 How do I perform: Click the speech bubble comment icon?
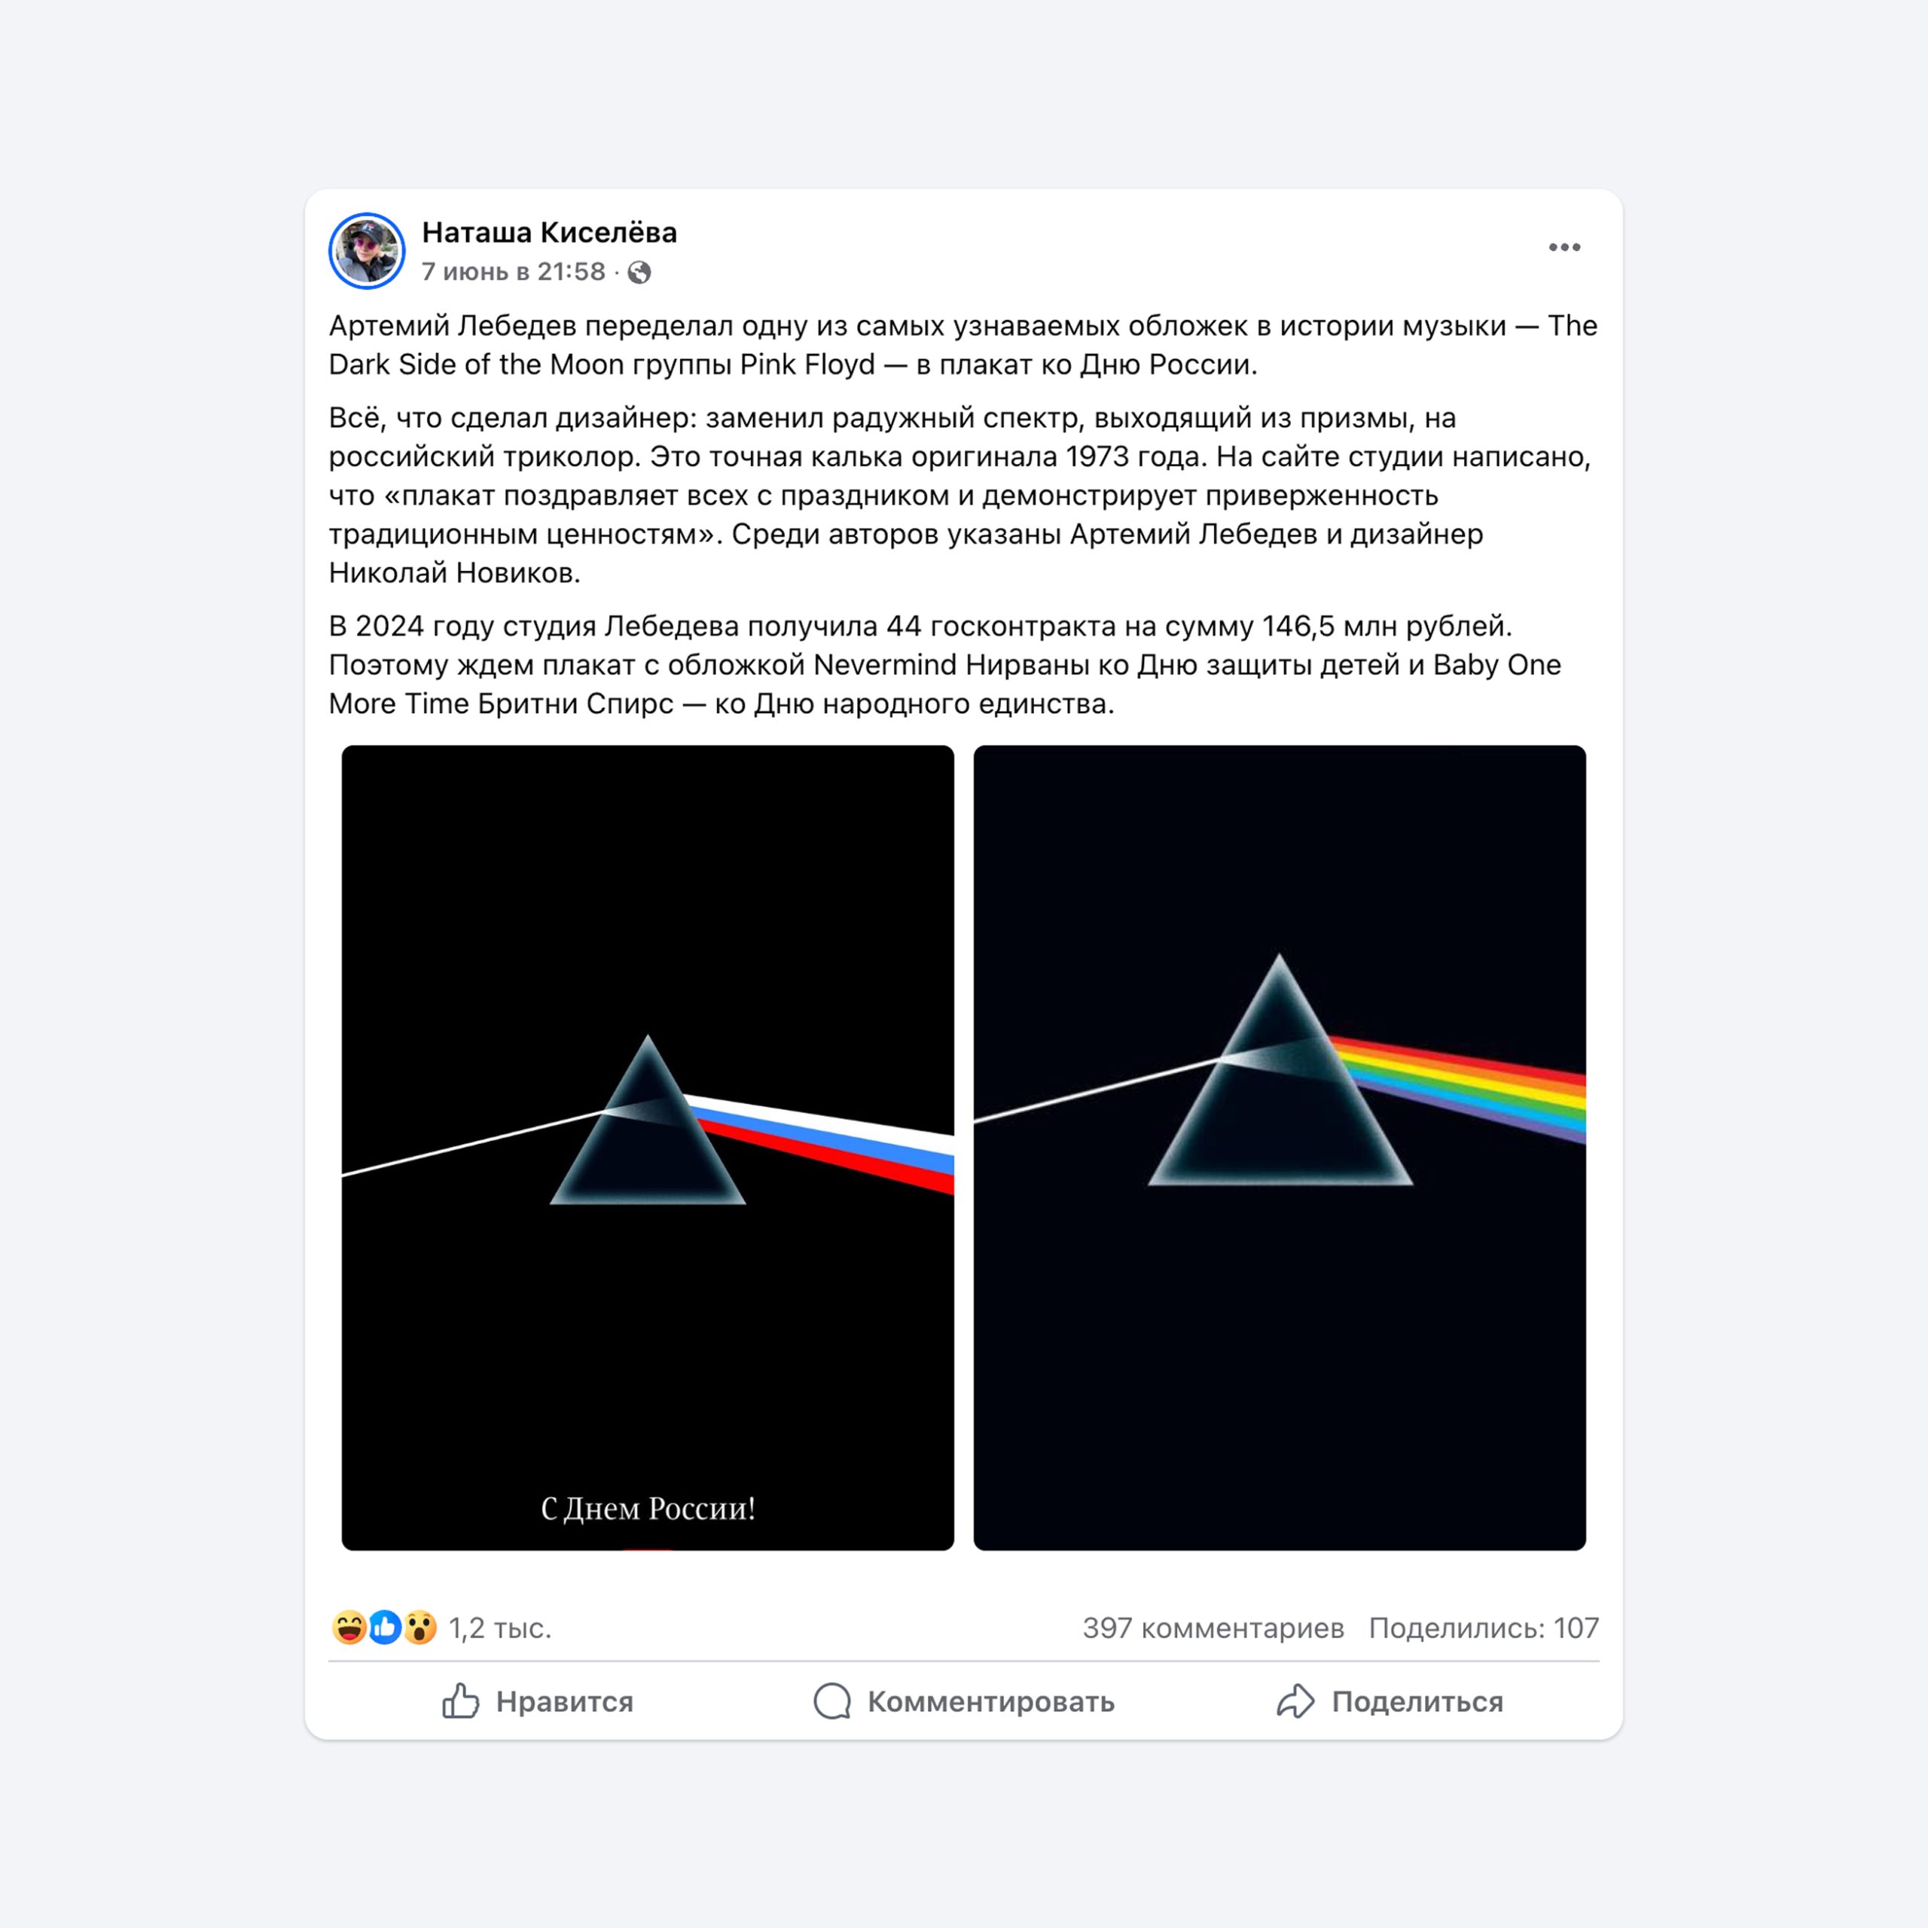pyautogui.click(x=831, y=1701)
